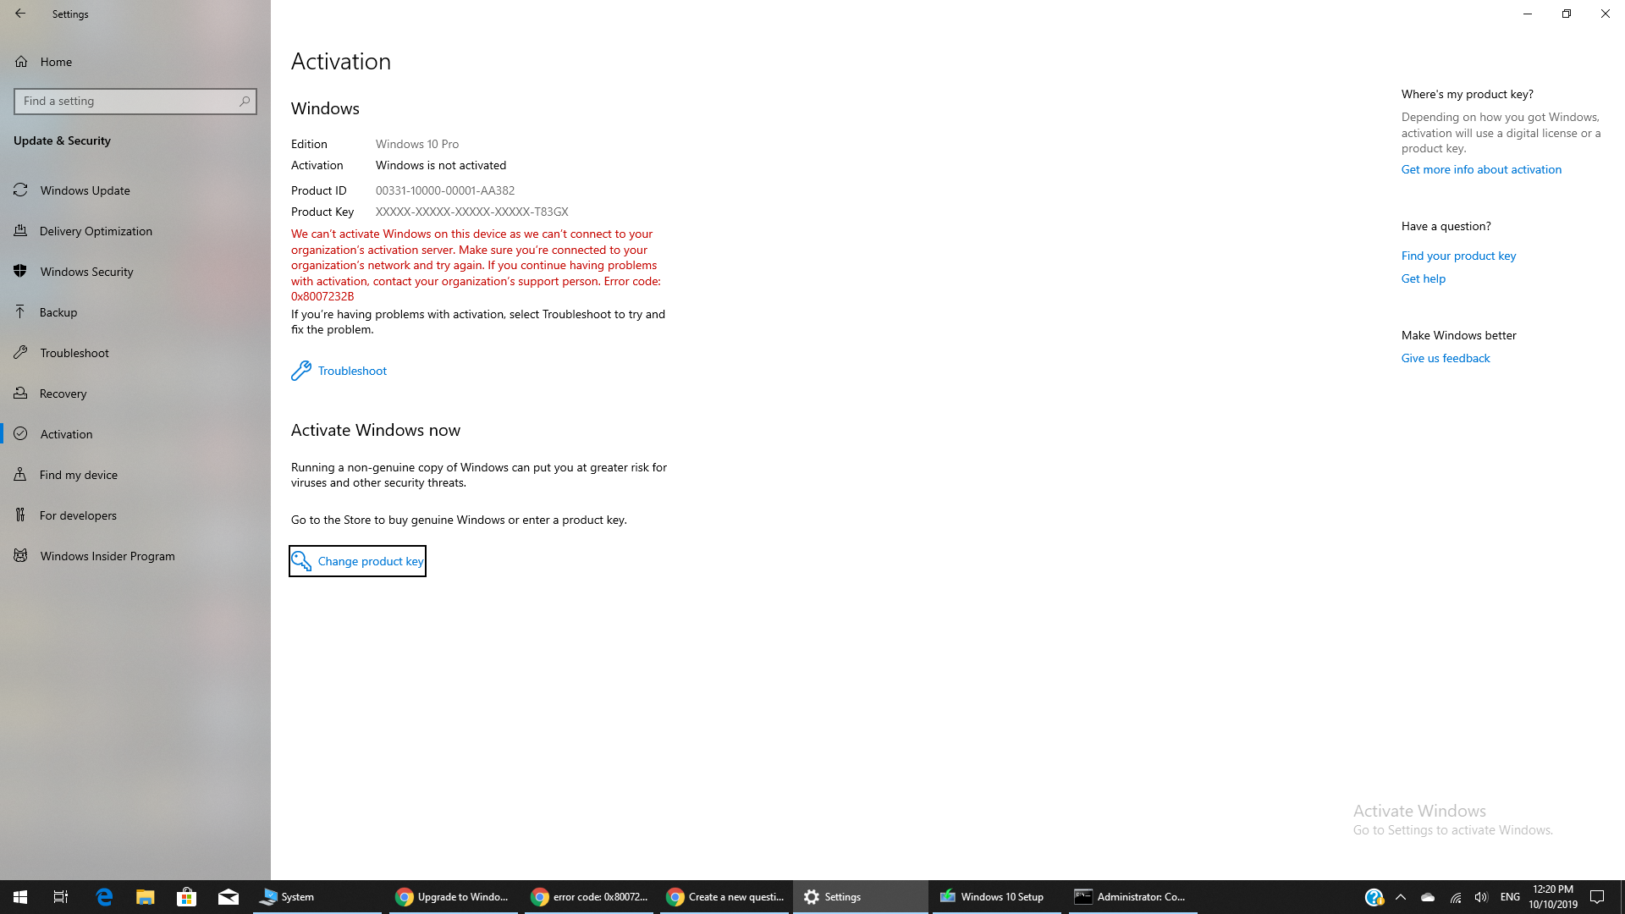The width and height of the screenshot is (1625, 914).
Task: Open File Explorer from taskbar
Action: pos(146,897)
